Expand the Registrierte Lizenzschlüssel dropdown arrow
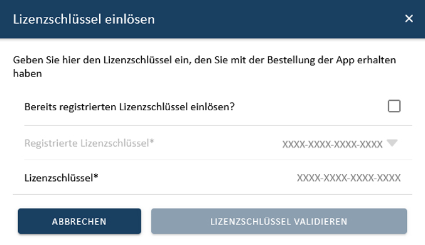 (392, 142)
